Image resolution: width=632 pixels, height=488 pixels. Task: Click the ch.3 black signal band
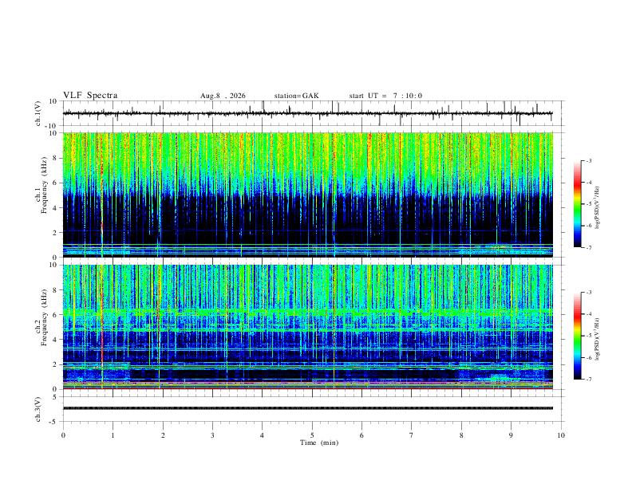pyautogui.click(x=308, y=408)
